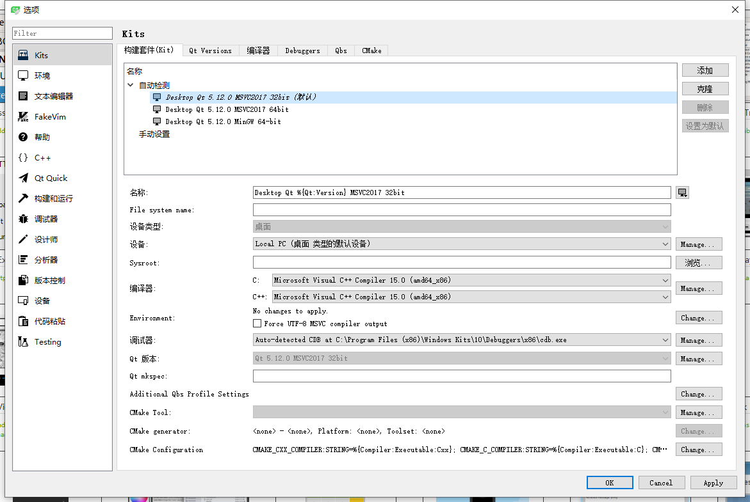
Task: Confirm with the OK button
Action: (610, 482)
